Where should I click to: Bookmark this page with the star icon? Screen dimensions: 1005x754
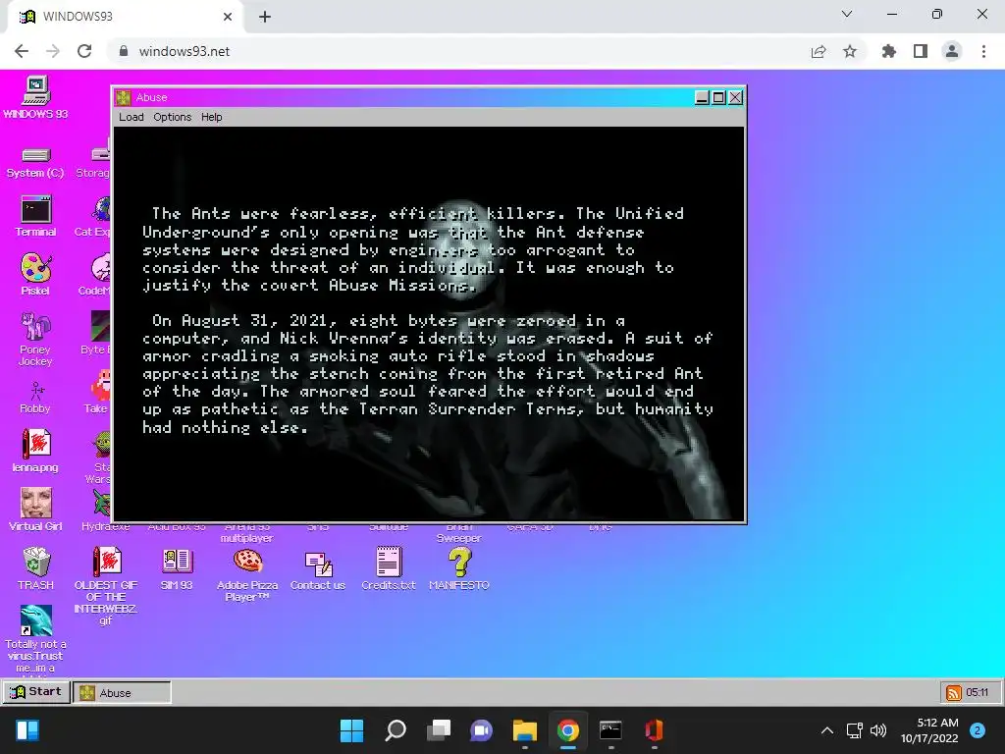pyautogui.click(x=850, y=51)
